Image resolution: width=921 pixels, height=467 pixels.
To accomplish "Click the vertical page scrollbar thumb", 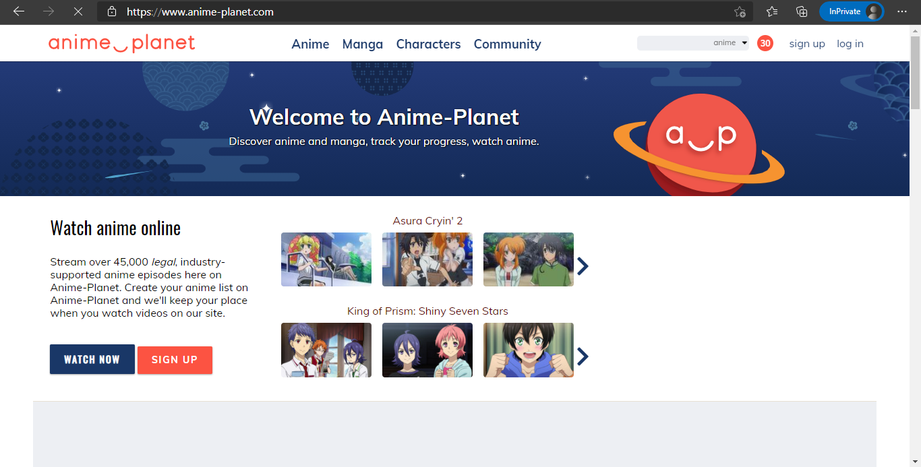I will 915,72.
